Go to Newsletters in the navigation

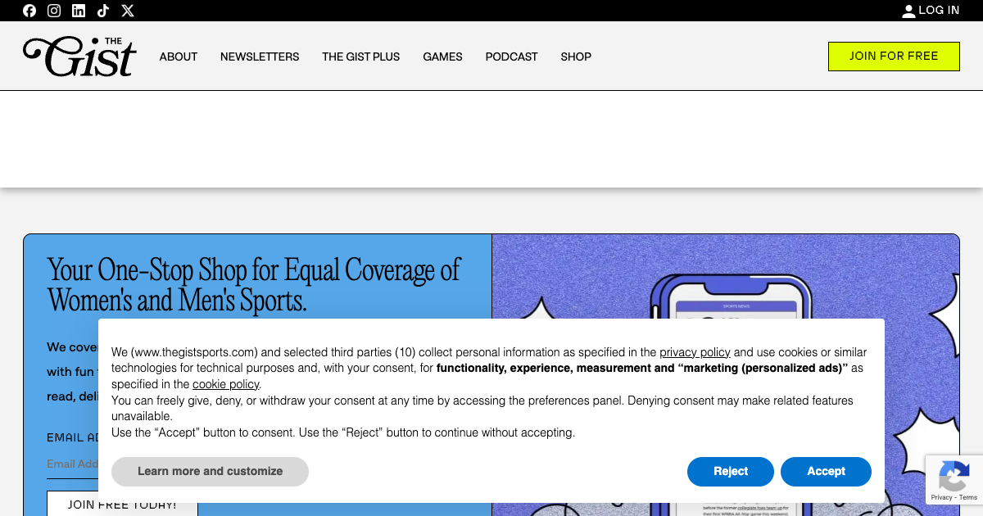pyautogui.click(x=260, y=57)
